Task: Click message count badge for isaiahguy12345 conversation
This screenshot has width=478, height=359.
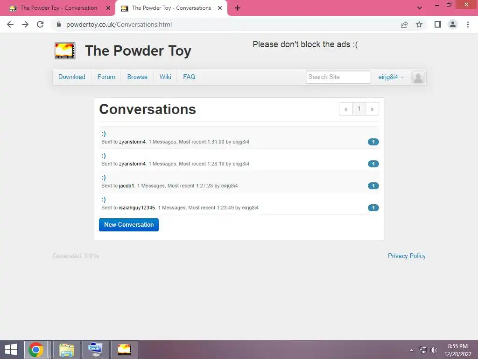Action: click(x=373, y=208)
